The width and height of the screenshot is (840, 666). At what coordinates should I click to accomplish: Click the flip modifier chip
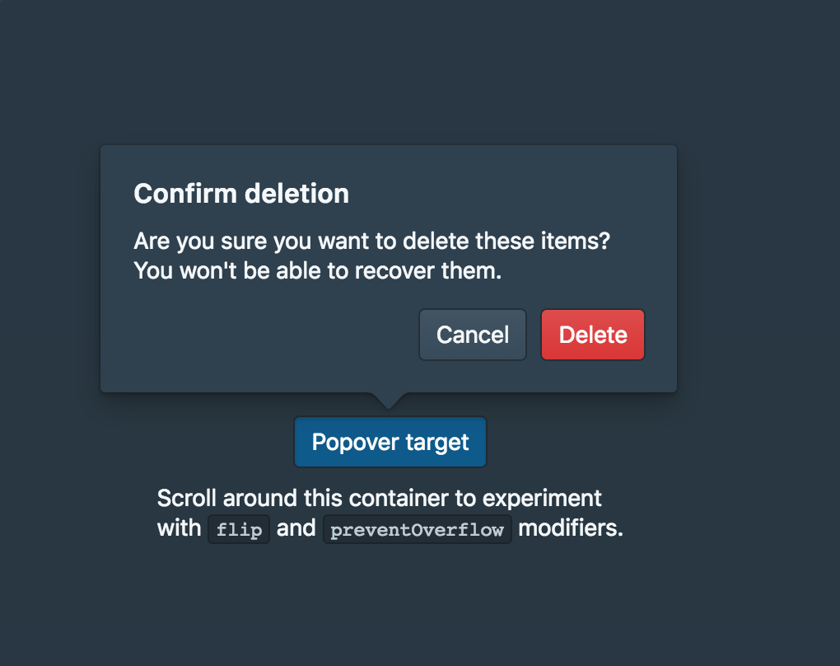238,529
